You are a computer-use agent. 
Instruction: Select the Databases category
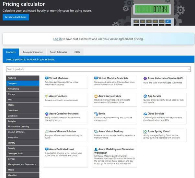(23, 116)
